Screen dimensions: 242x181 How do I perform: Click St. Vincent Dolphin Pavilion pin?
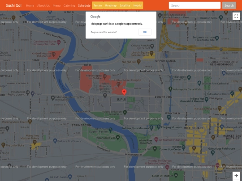tap(110, 130)
